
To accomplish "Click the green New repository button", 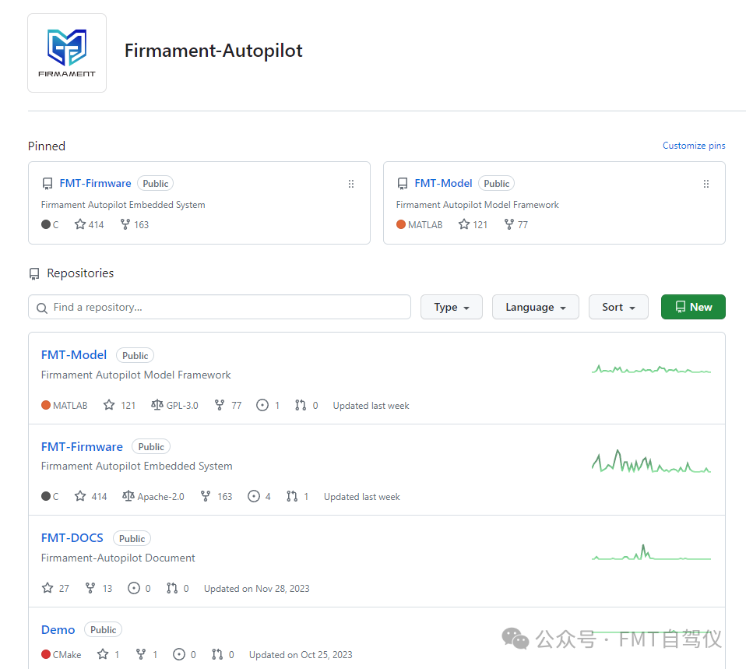I will pos(692,307).
